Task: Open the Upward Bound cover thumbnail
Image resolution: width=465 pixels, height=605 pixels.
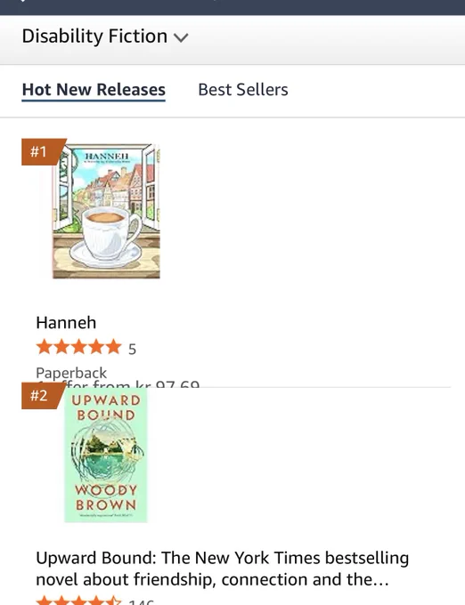Action: pyautogui.click(x=106, y=456)
